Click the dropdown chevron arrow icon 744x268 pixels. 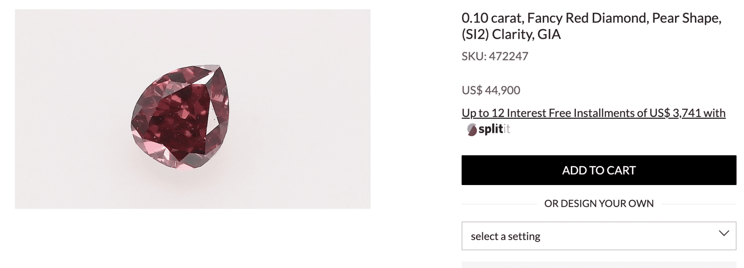724,234
